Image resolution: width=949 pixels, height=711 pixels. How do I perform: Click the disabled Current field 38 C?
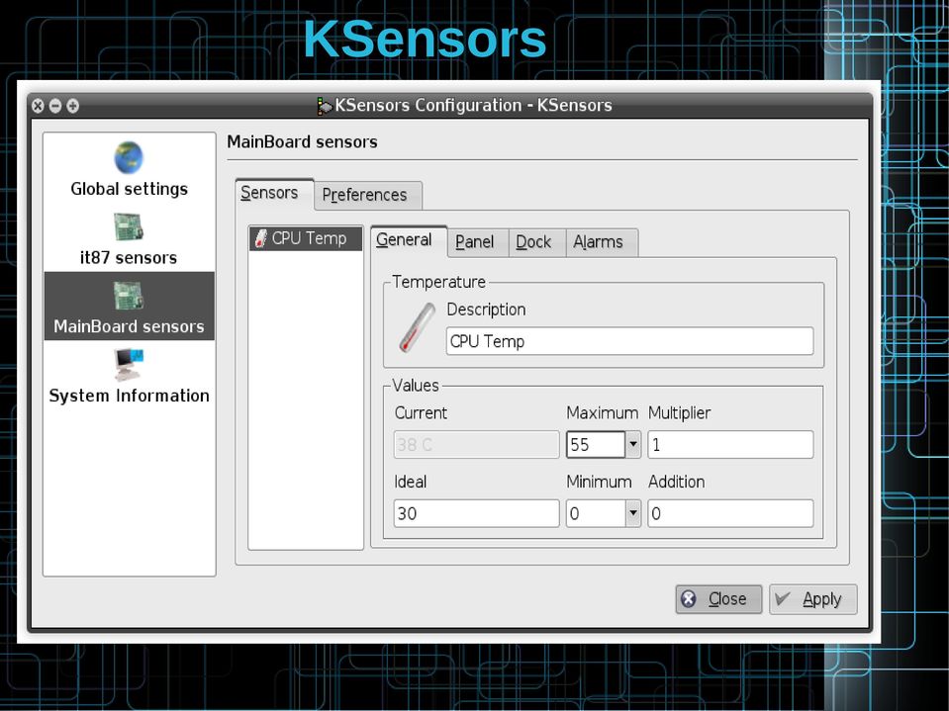(476, 444)
